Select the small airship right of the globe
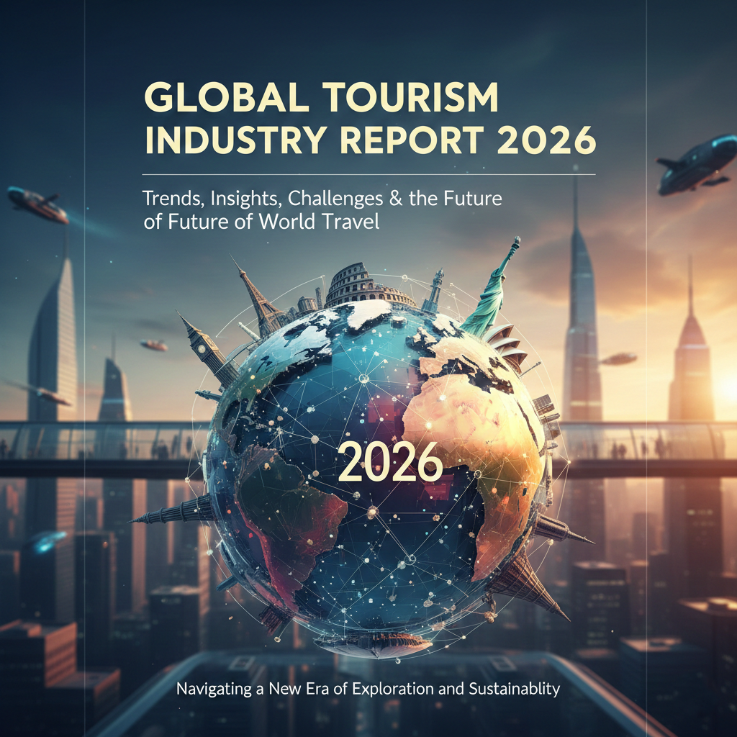Screen dimensions: 737x737 (x=618, y=358)
